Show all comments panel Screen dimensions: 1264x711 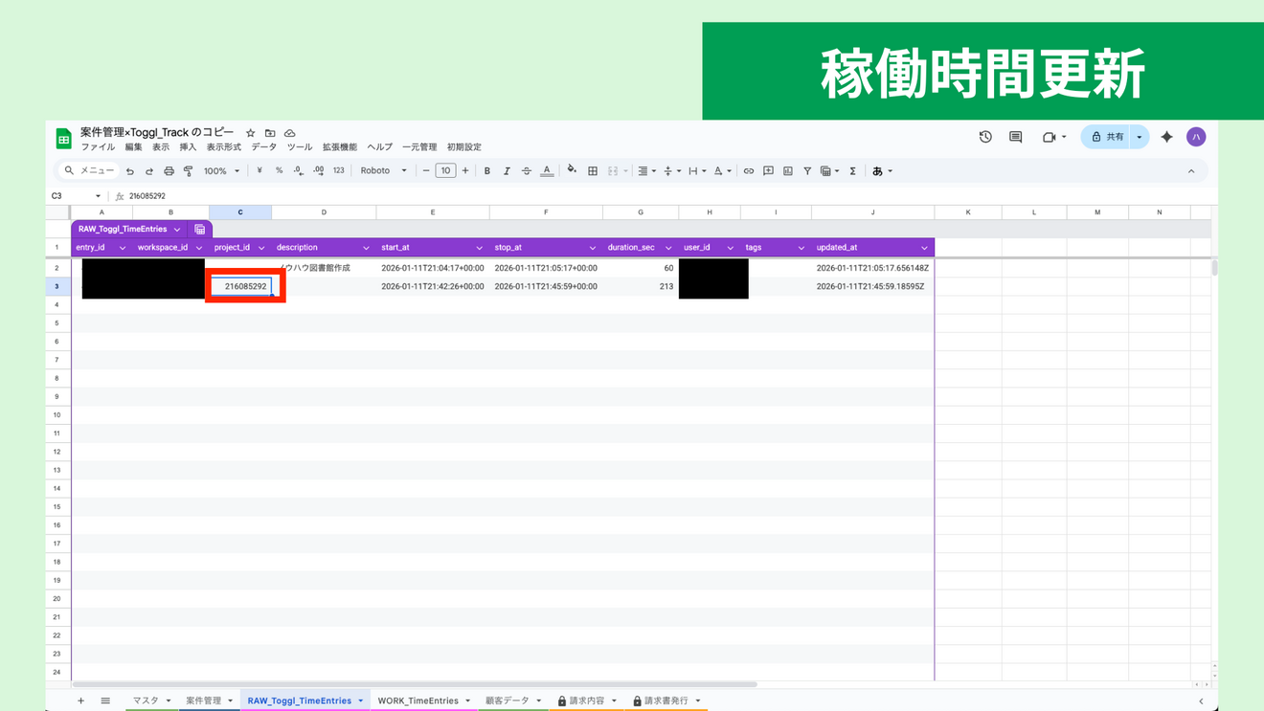pos(1016,137)
